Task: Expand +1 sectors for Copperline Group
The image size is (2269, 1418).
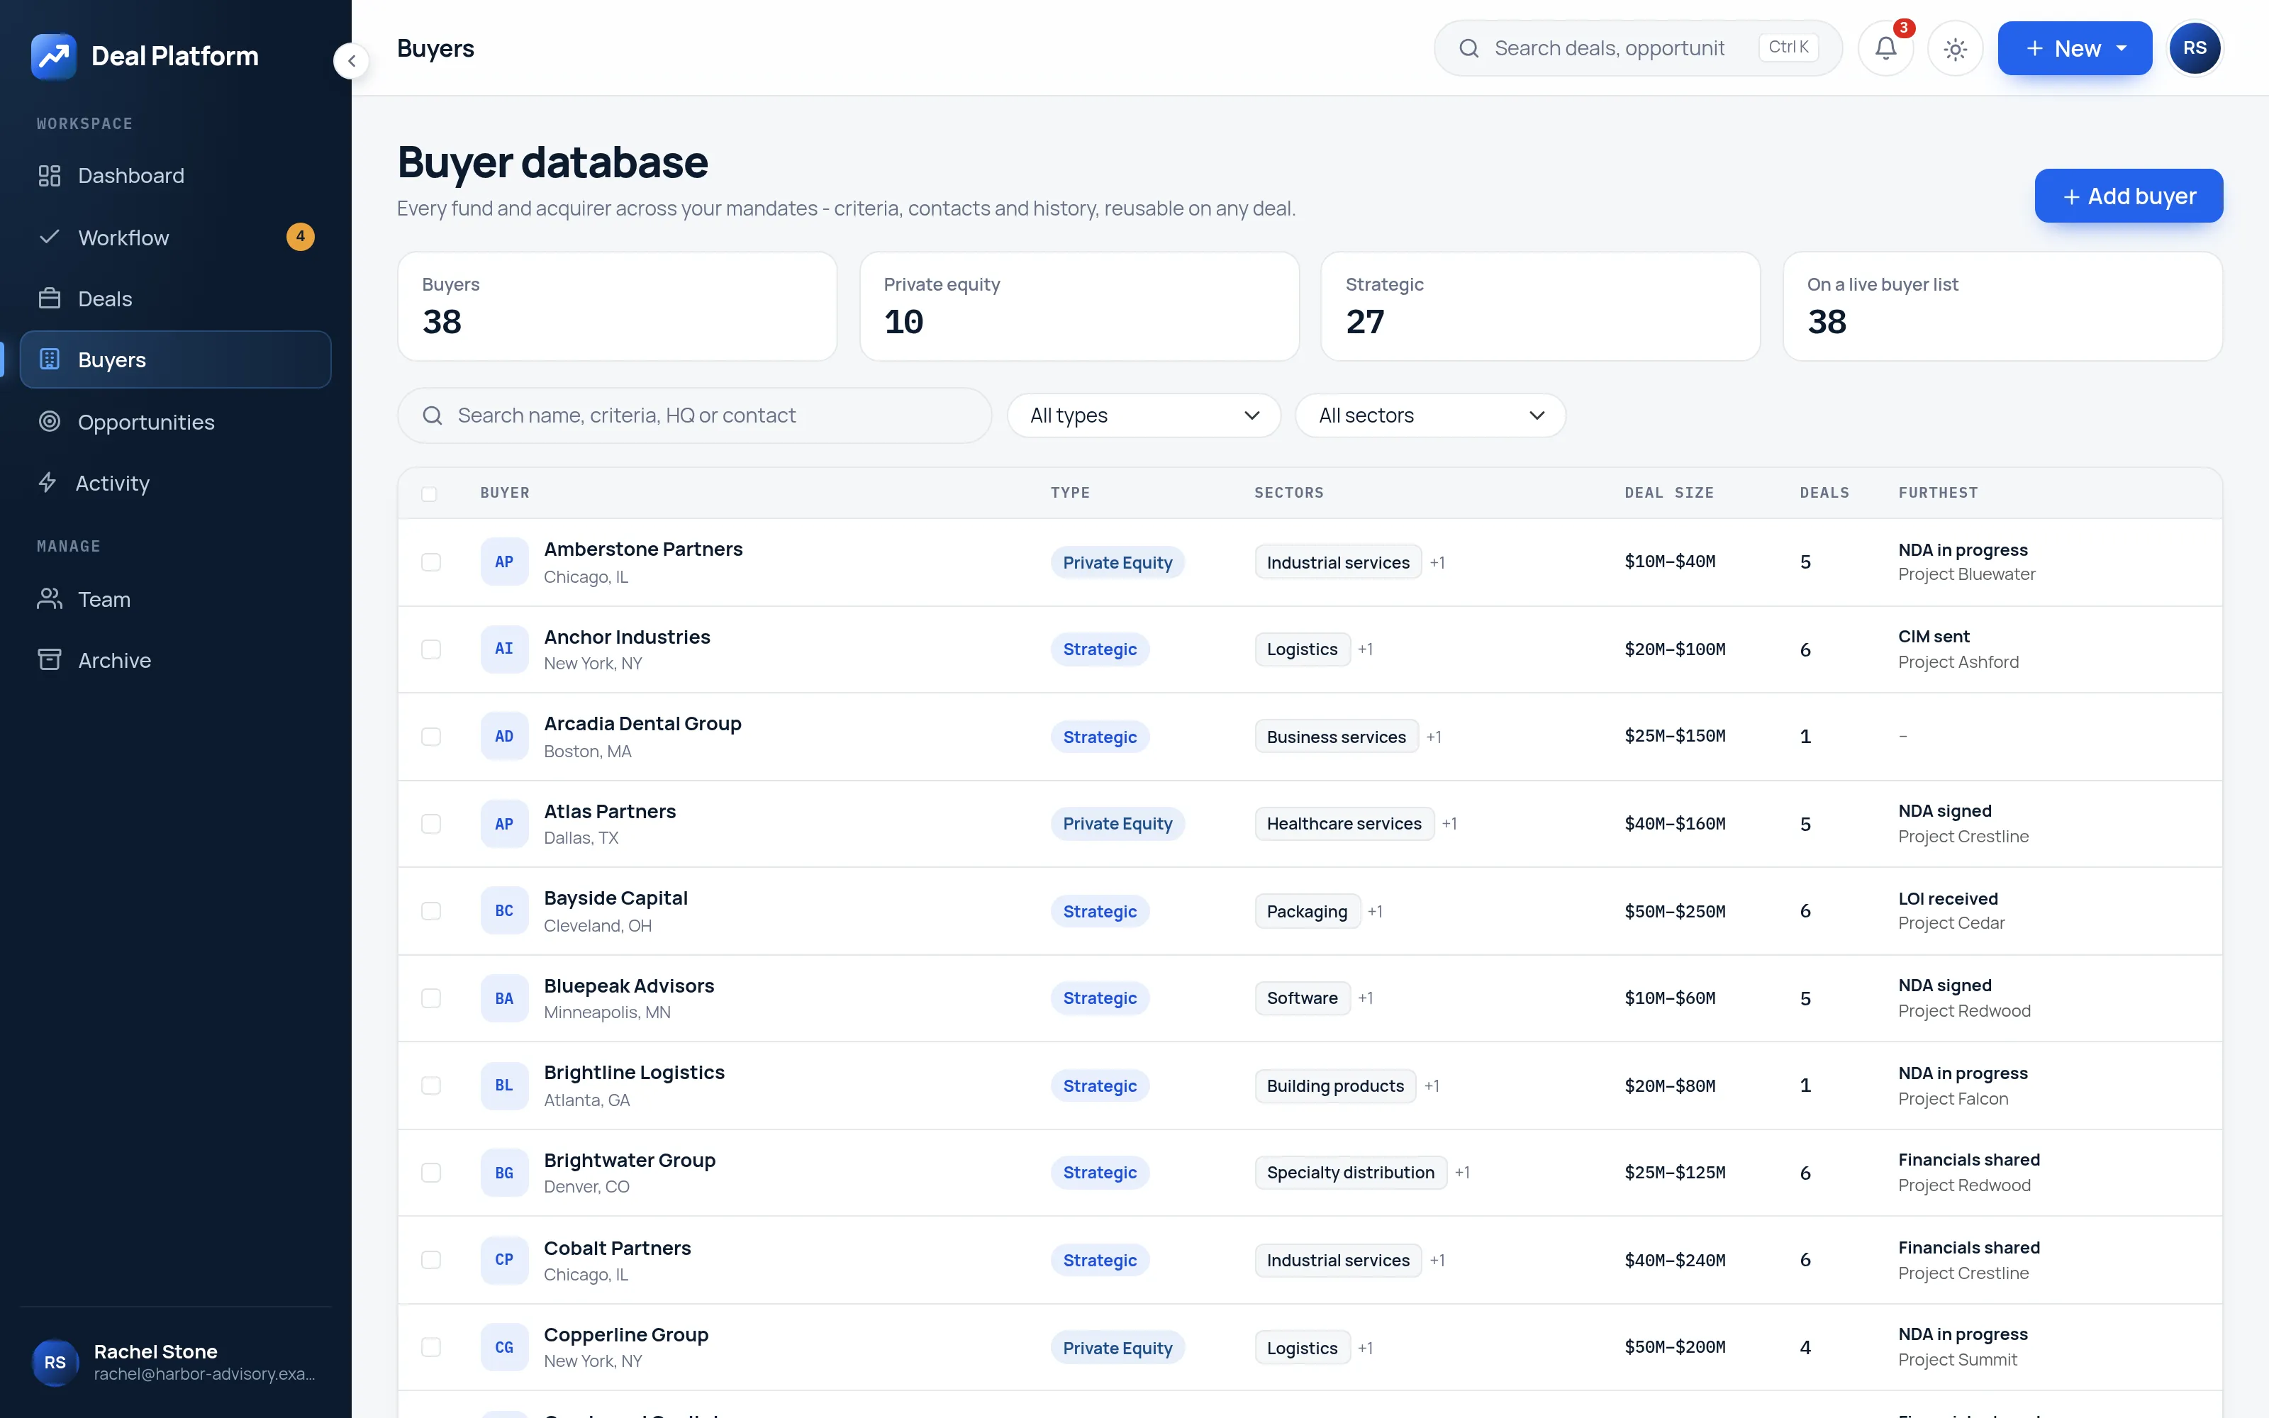Action: coord(1365,1348)
